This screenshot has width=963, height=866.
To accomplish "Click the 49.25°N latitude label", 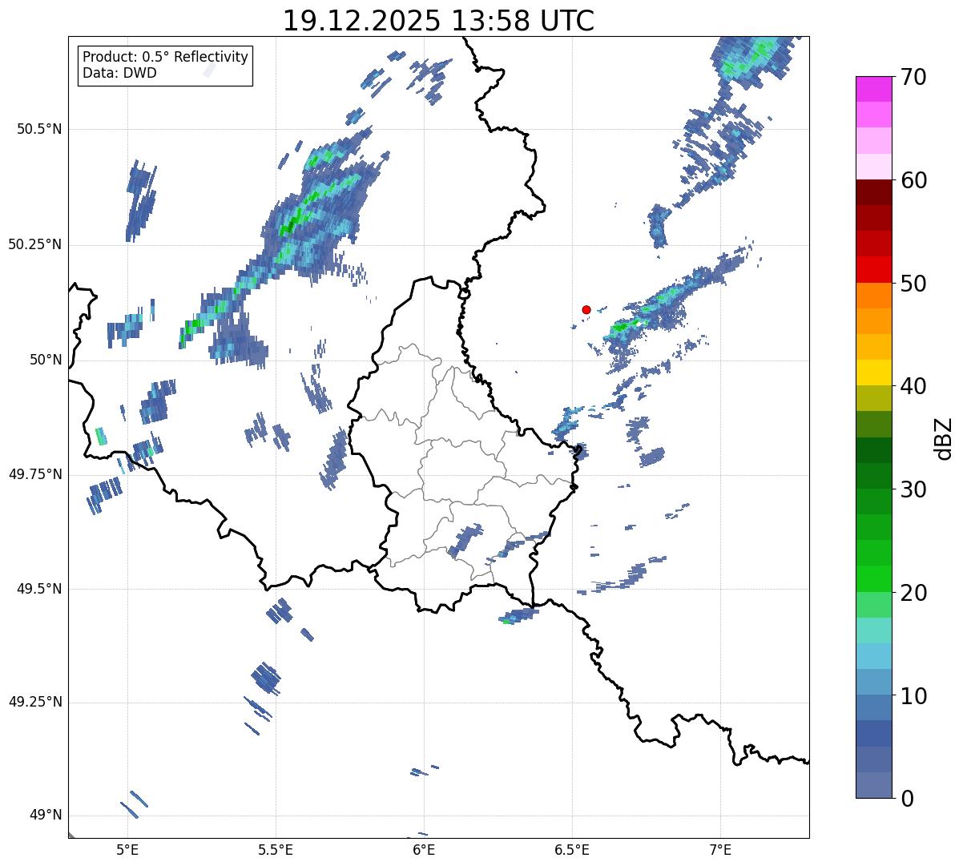I will pos(34,702).
